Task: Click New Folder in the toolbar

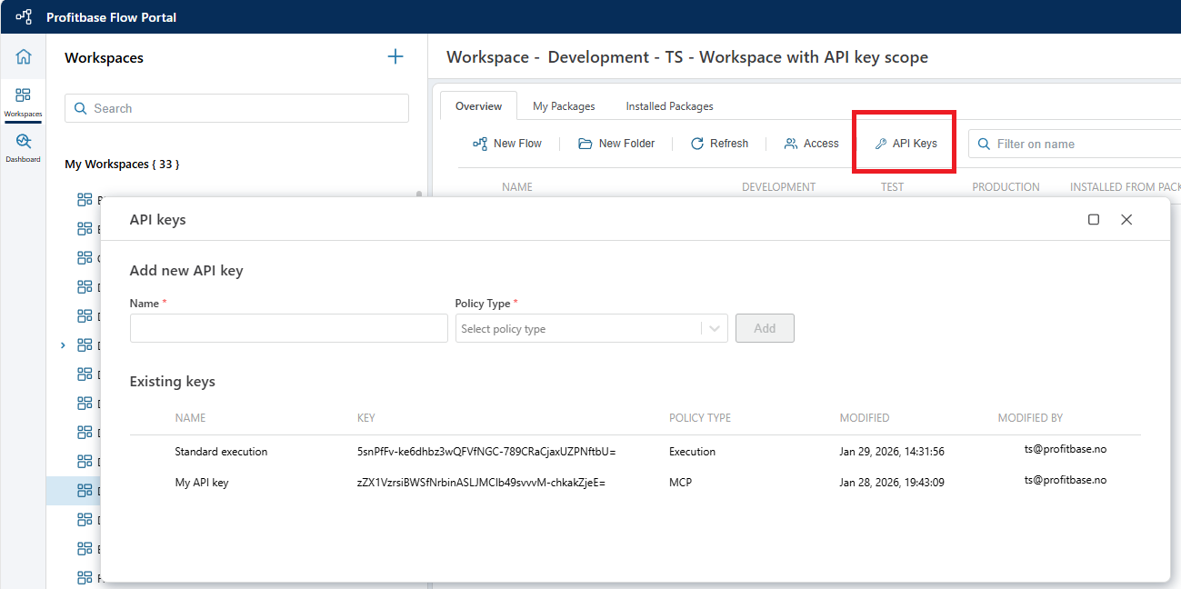Action: click(616, 144)
